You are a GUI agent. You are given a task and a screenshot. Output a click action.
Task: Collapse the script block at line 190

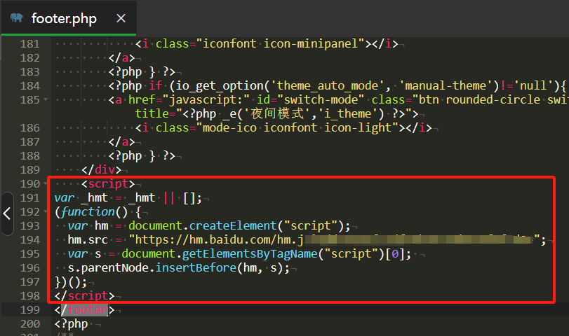point(46,184)
